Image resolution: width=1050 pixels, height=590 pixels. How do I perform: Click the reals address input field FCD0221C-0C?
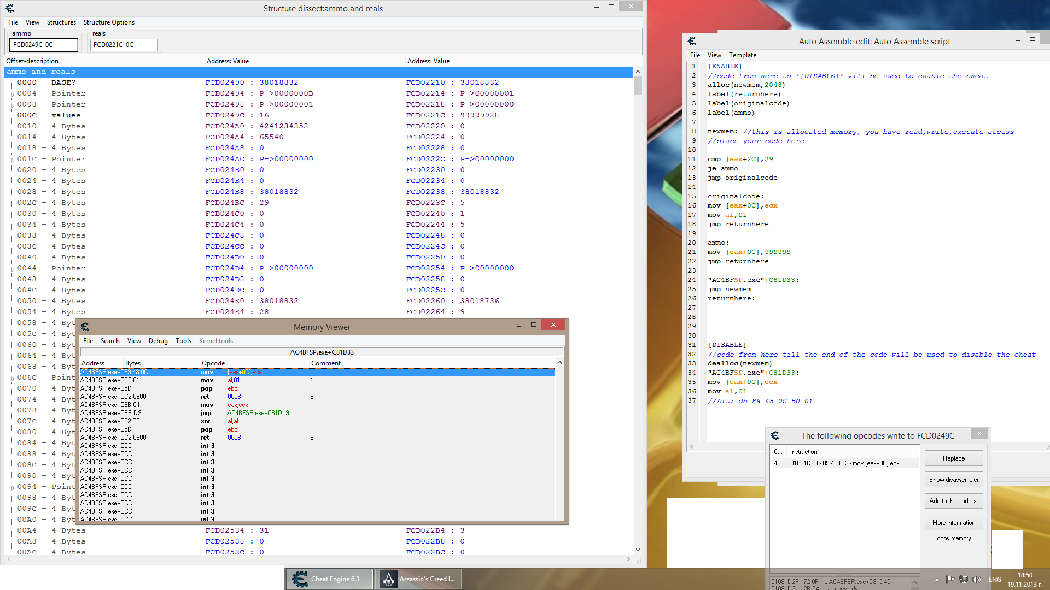point(124,44)
